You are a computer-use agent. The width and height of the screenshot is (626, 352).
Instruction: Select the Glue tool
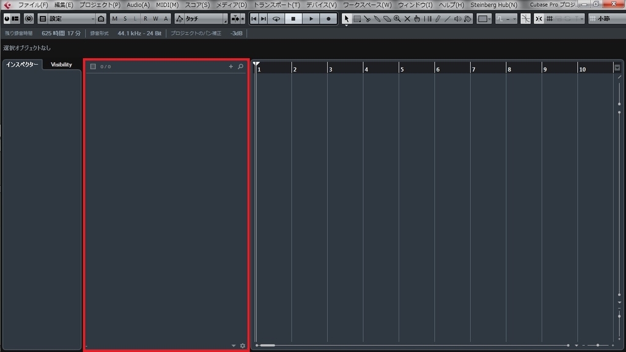pos(377,19)
